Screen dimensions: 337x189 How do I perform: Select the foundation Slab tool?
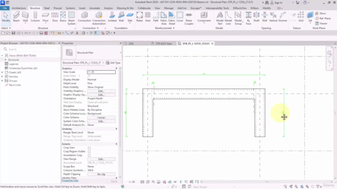pos(130,17)
